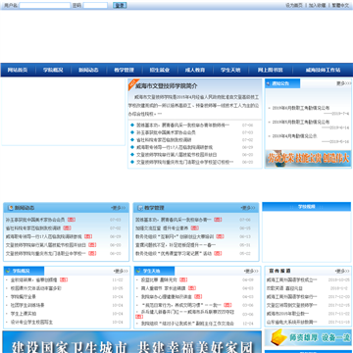The height and width of the screenshot is (353, 353).
Task: Open 宣传报道 item dated 2017-12-20
Action: pyautogui.click(x=292, y=297)
